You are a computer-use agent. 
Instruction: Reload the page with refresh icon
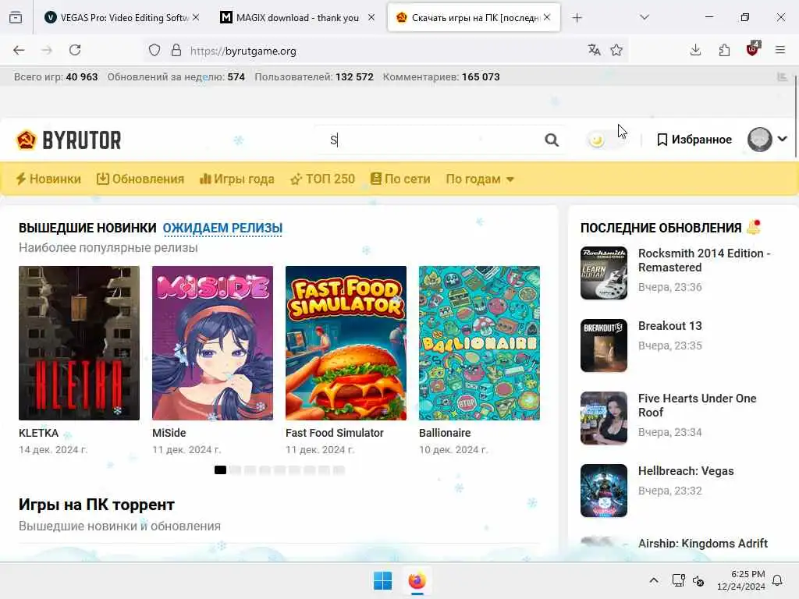(x=75, y=50)
